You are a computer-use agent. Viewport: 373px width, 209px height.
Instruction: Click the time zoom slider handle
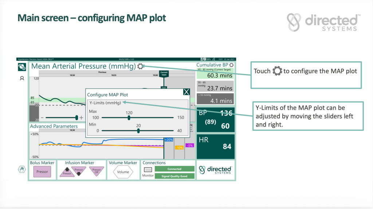[76, 117]
